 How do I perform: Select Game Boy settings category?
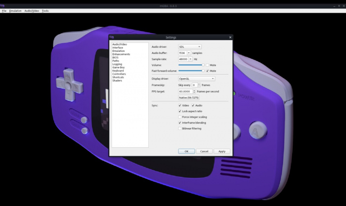(118, 68)
